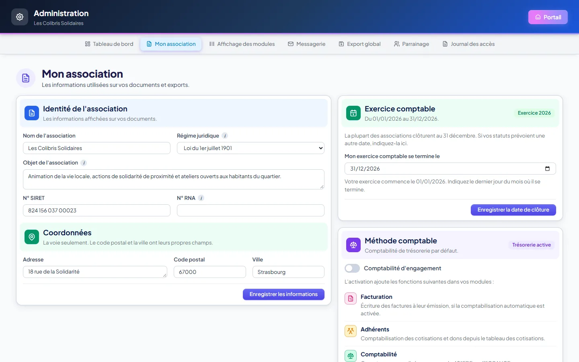Save with Enregistrer les informations button
Image resolution: width=579 pixels, height=362 pixels.
click(283, 294)
